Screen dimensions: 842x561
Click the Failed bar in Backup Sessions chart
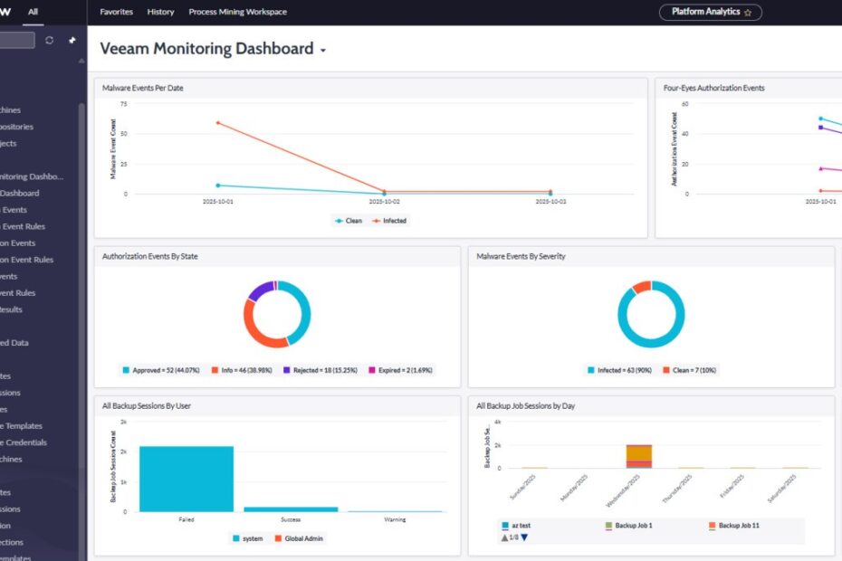point(186,479)
